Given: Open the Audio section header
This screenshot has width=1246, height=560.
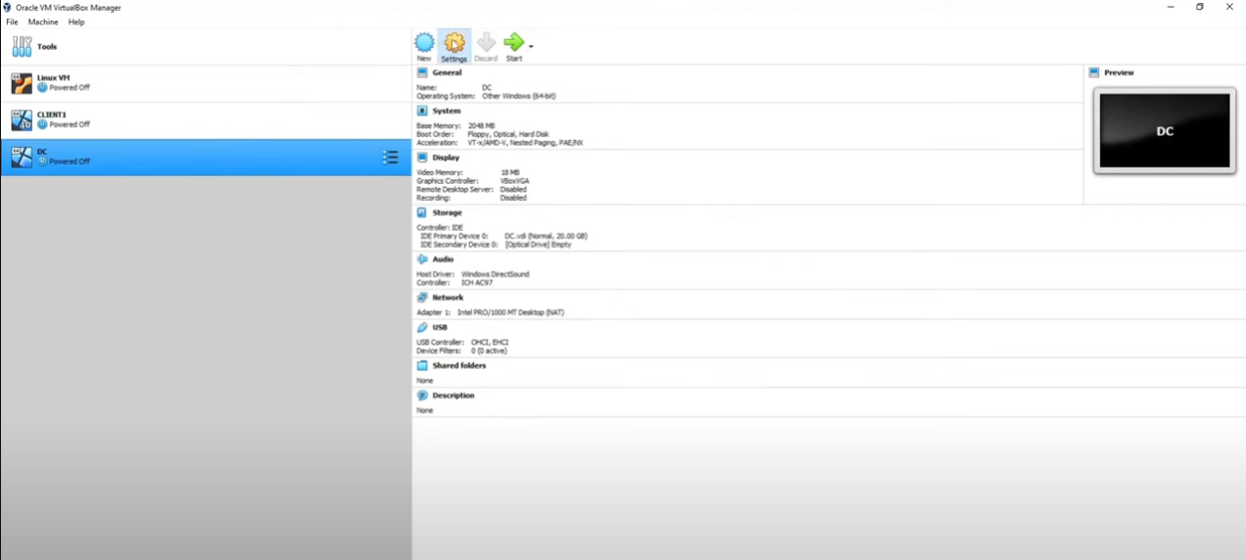Looking at the screenshot, I should pyautogui.click(x=443, y=259).
